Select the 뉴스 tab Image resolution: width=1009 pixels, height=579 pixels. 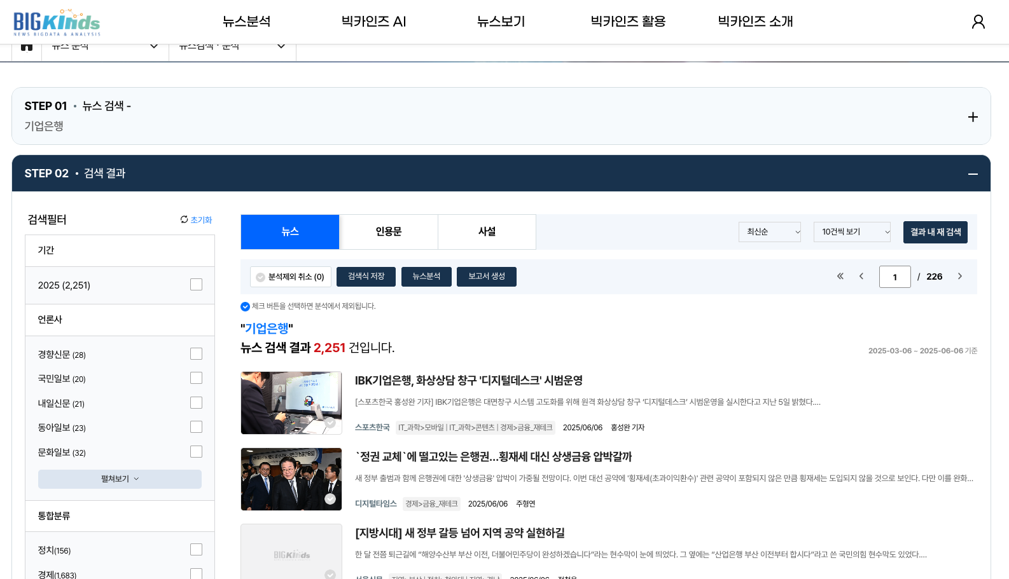[x=290, y=232]
